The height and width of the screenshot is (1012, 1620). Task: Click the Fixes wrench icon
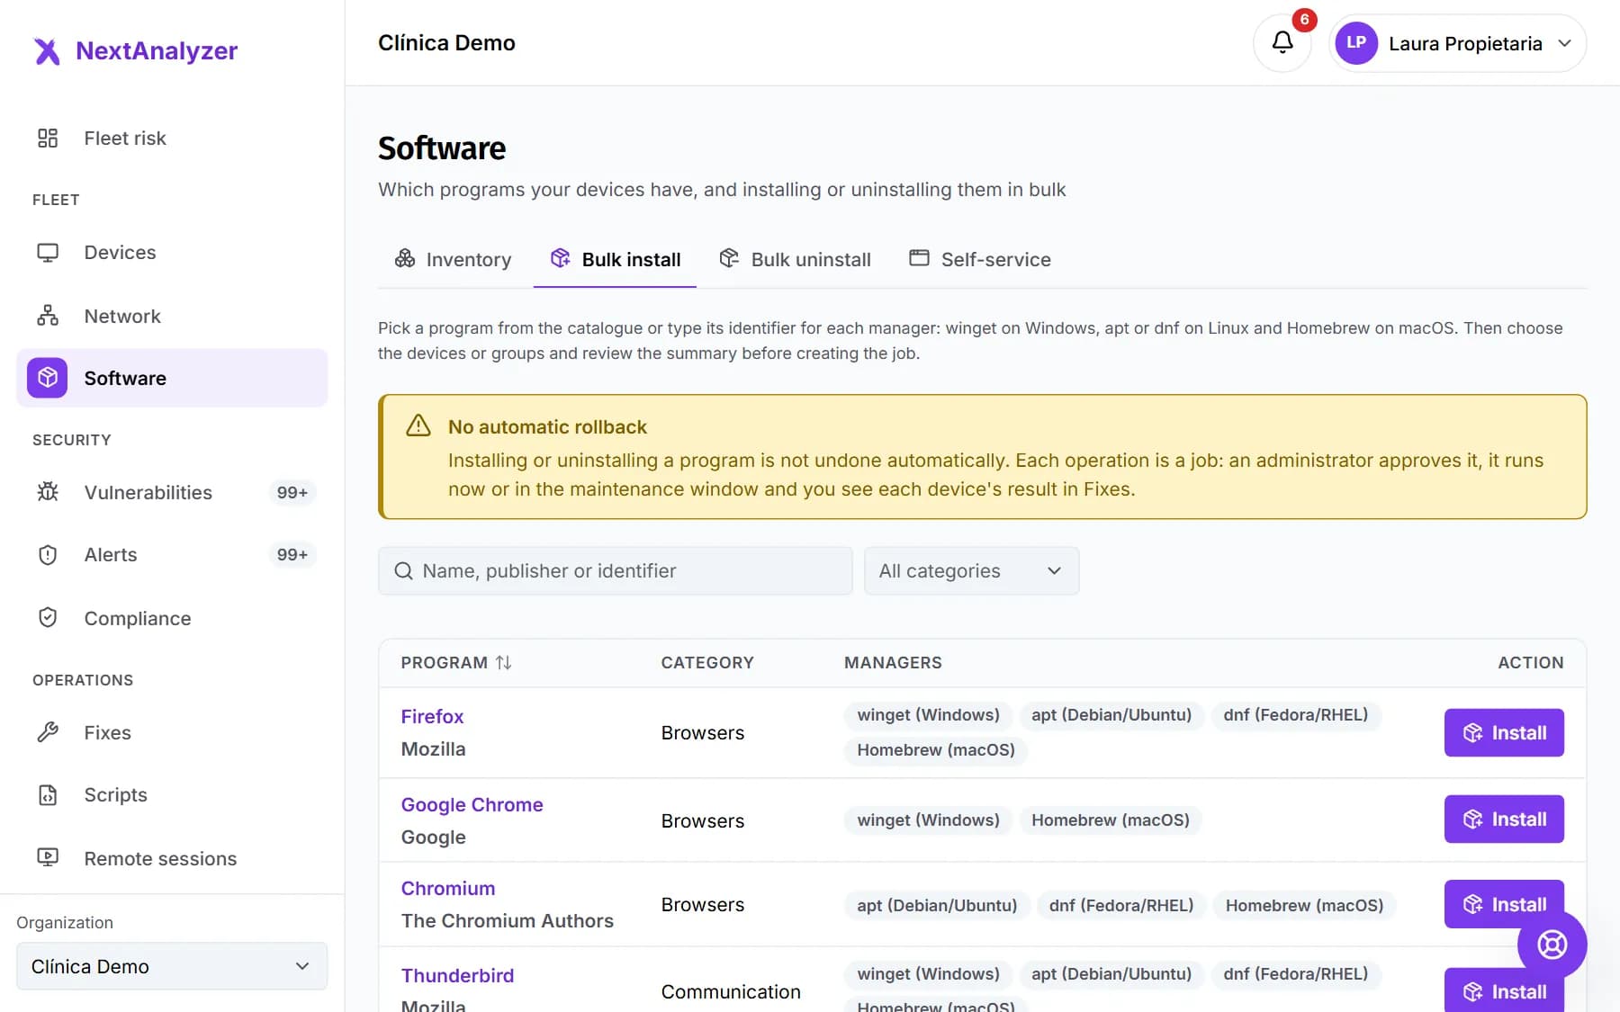(48, 732)
